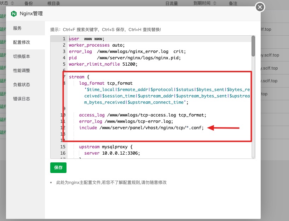Image resolution: width=289 pixels, height=221 pixels.
Task: Click the upstream mysqlproxy line
Action: 106,147
